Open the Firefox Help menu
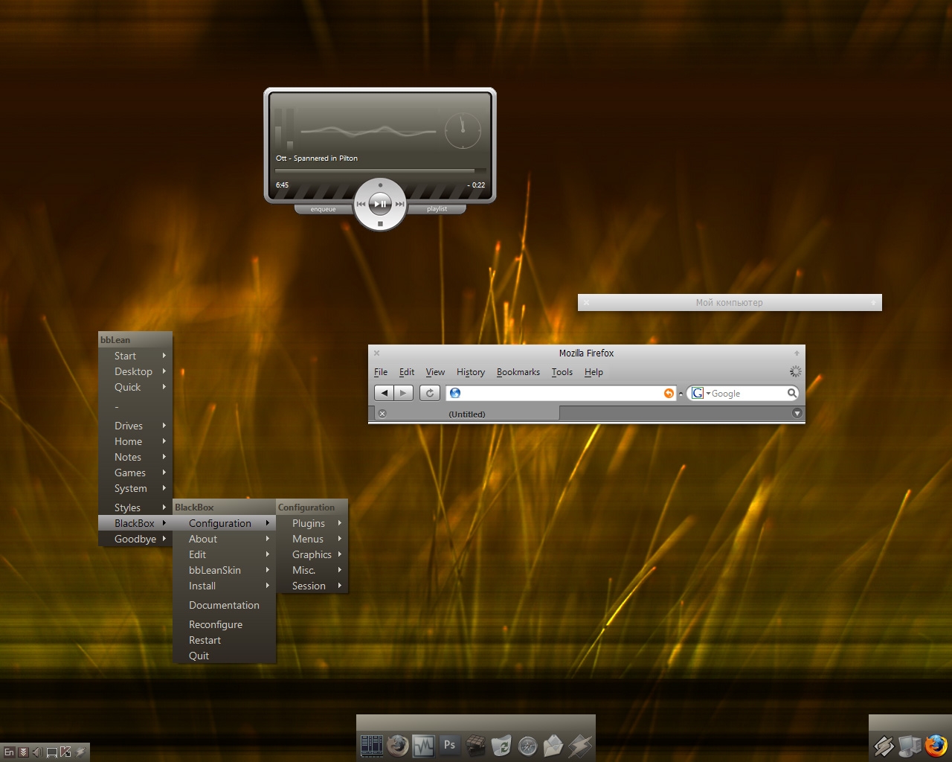This screenshot has height=762, width=952. (594, 372)
